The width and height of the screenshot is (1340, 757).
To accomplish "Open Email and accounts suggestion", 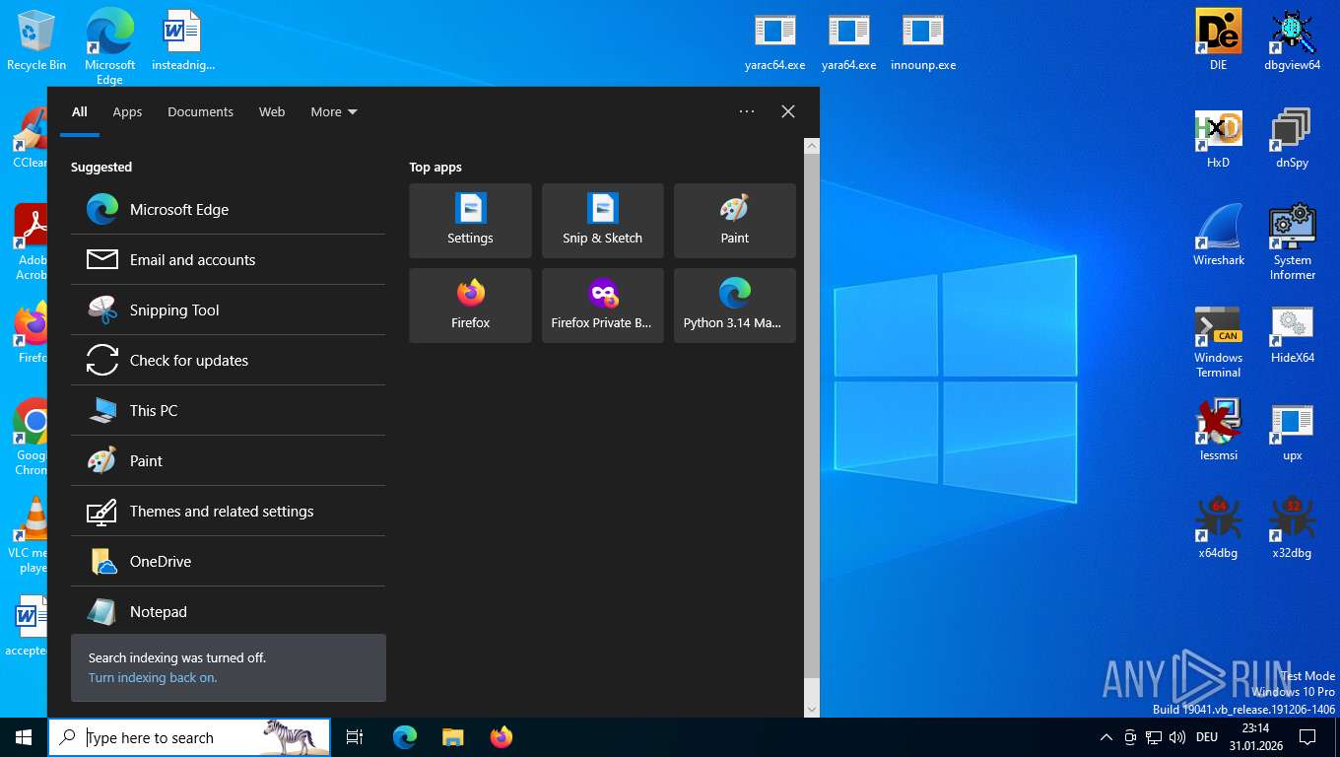I will [x=228, y=259].
